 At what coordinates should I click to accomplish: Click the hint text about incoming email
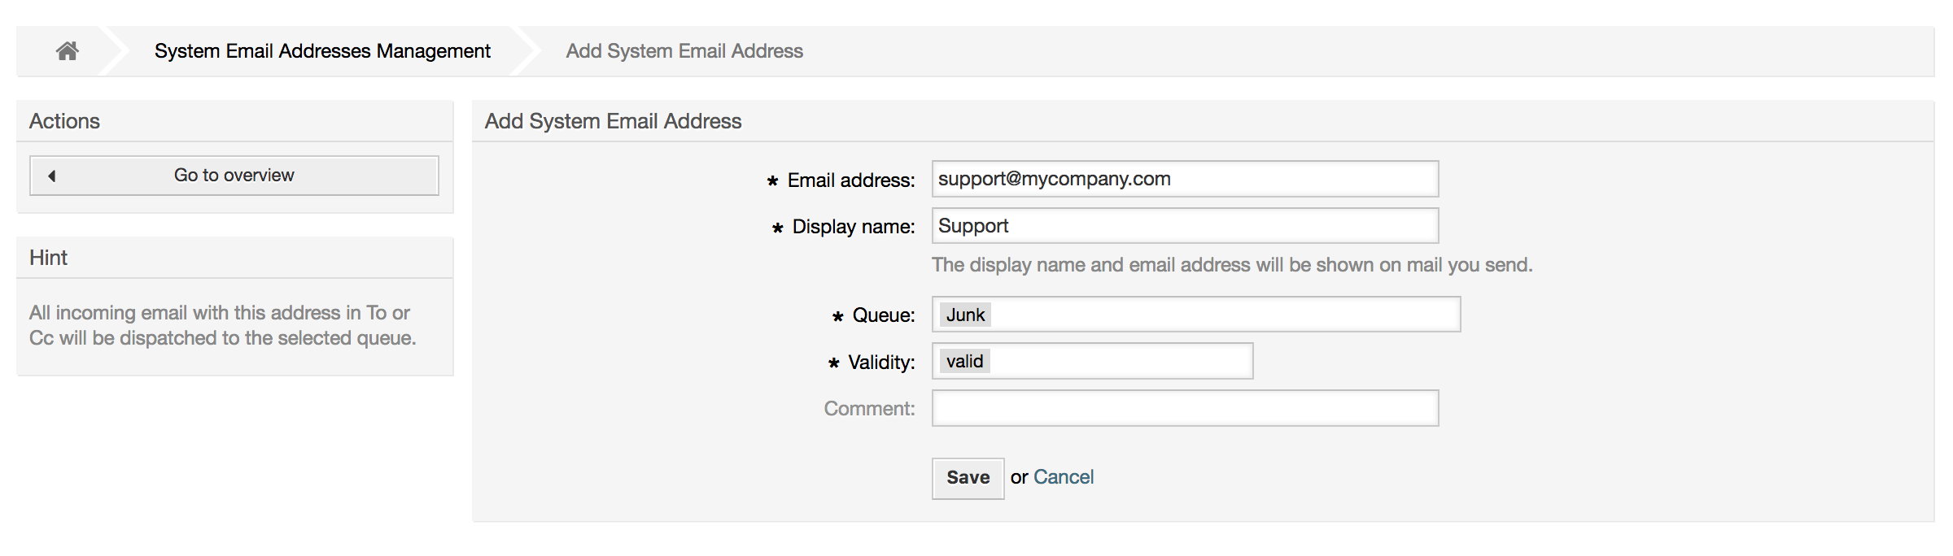coord(221,325)
